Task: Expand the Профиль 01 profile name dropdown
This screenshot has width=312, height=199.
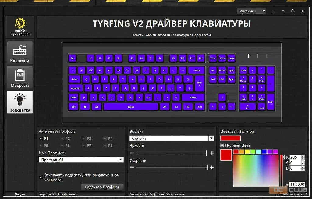Action: click(120, 160)
